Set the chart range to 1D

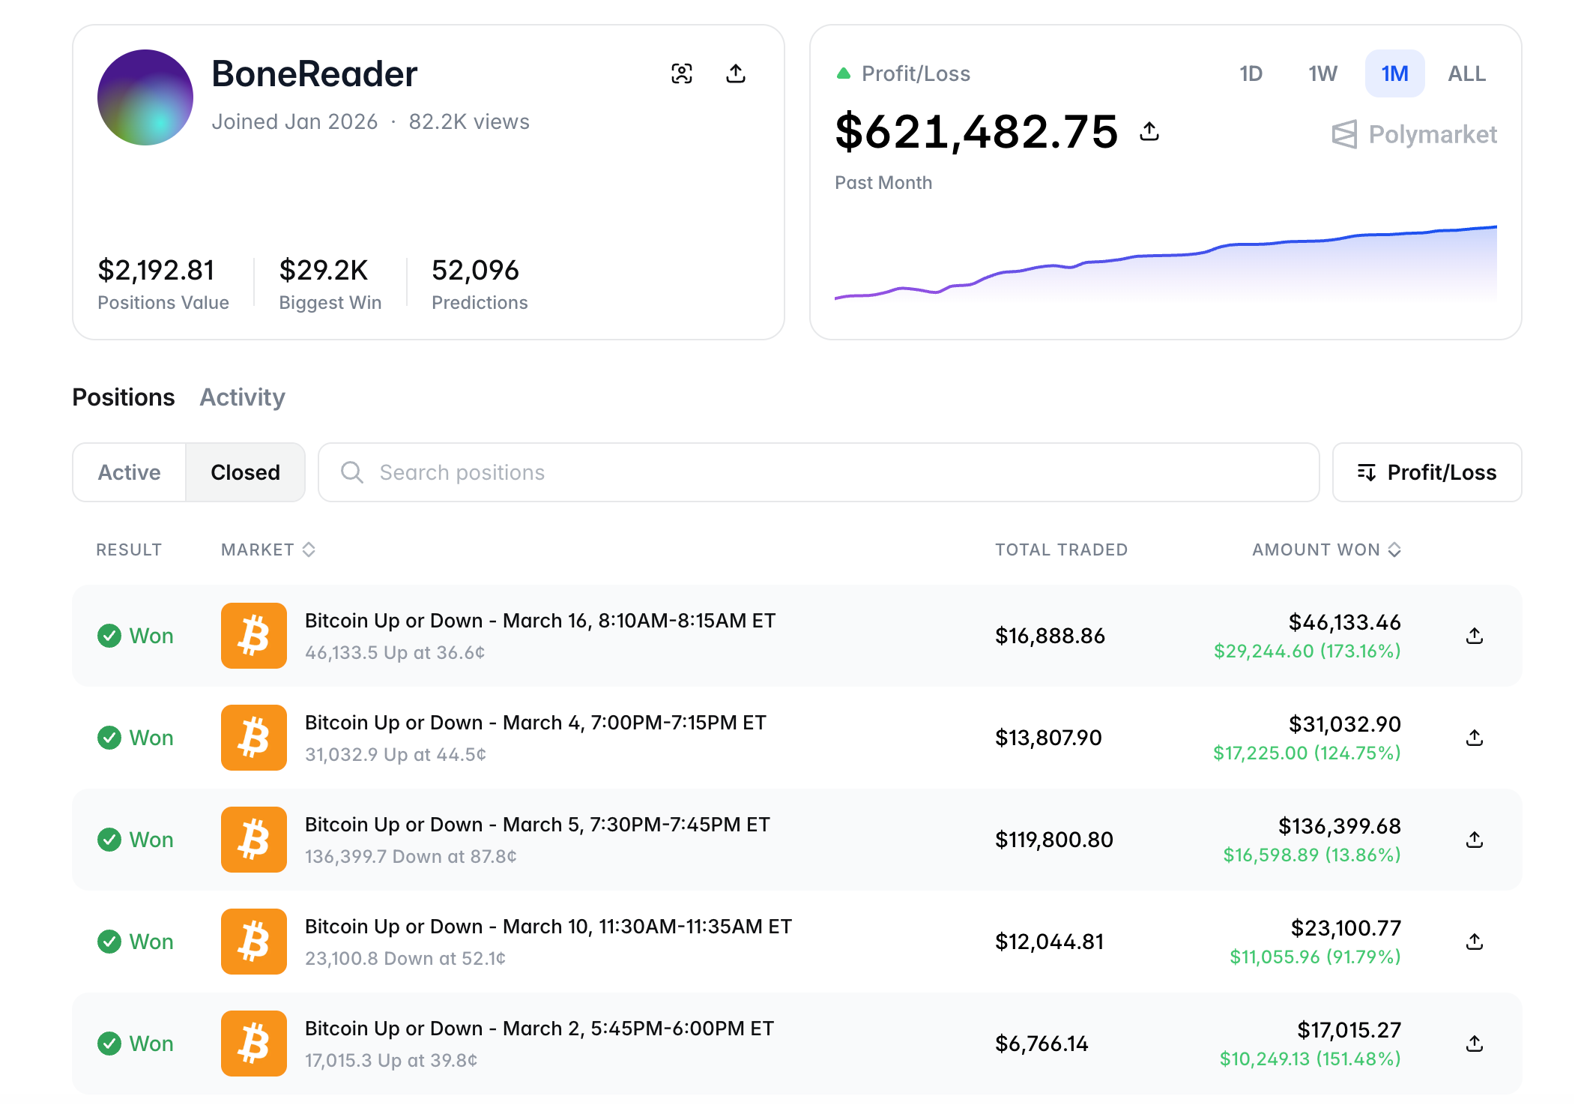(1251, 73)
